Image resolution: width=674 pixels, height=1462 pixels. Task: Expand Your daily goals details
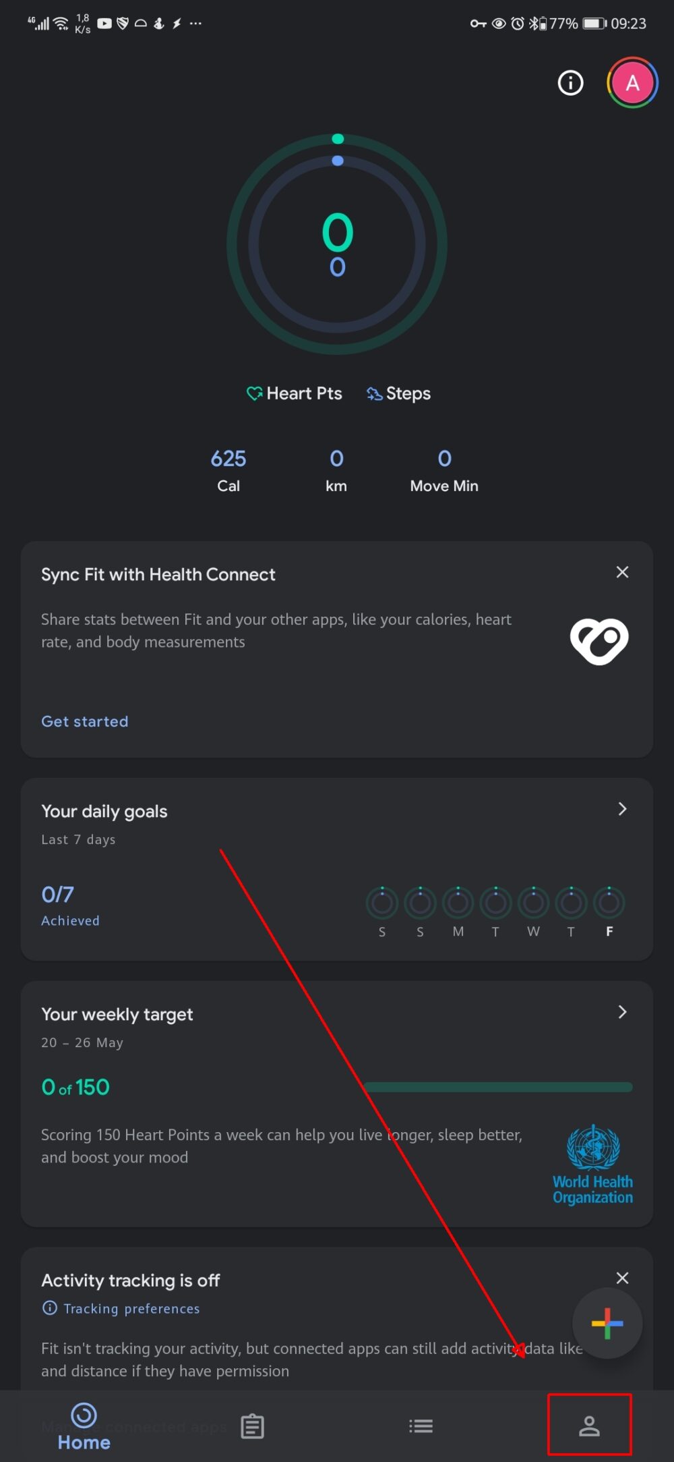(621, 809)
